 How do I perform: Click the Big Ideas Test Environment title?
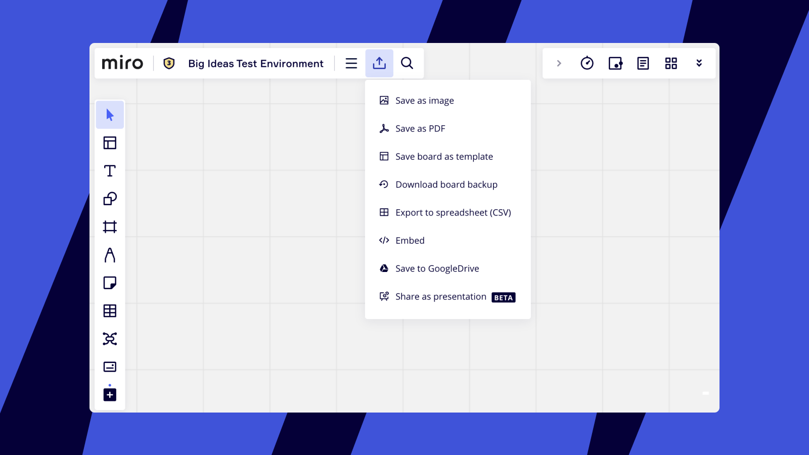click(x=255, y=64)
